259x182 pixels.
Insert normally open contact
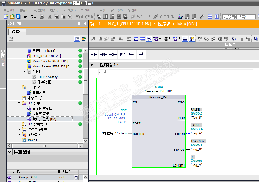tap(94, 54)
